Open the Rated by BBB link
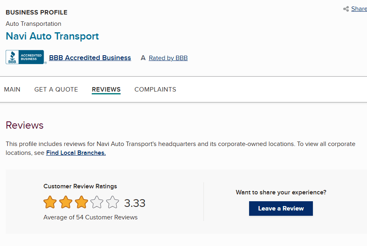Viewport: 367px width, 246px height. pos(168,58)
